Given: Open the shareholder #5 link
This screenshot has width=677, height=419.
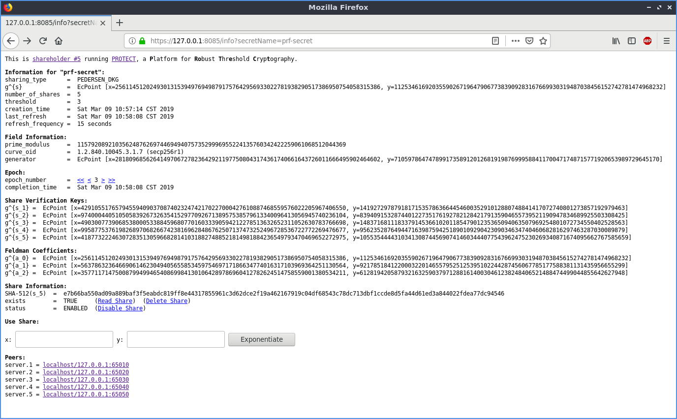Looking at the screenshot, I should [57, 59].
